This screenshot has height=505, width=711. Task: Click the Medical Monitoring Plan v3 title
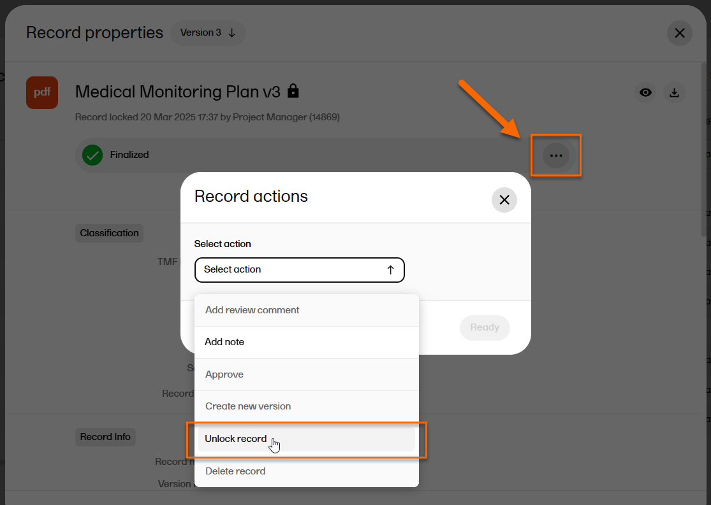click(x=177, y=92)
